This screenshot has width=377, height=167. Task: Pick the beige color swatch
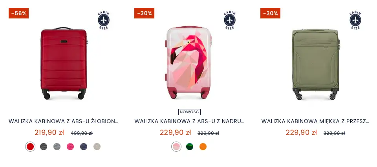tap(97, 147)
